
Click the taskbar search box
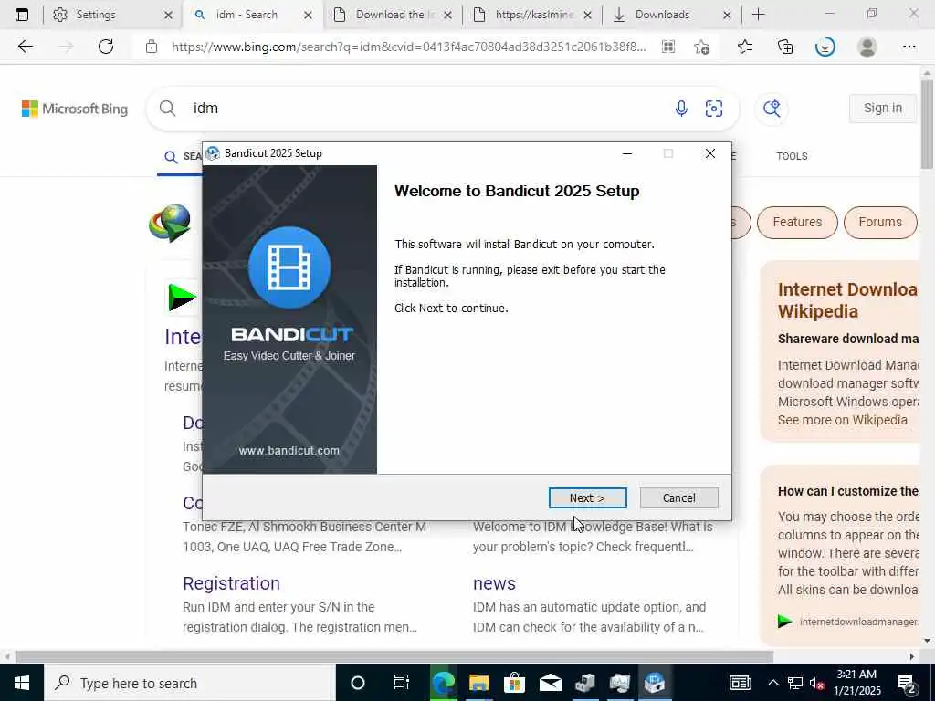190,683
